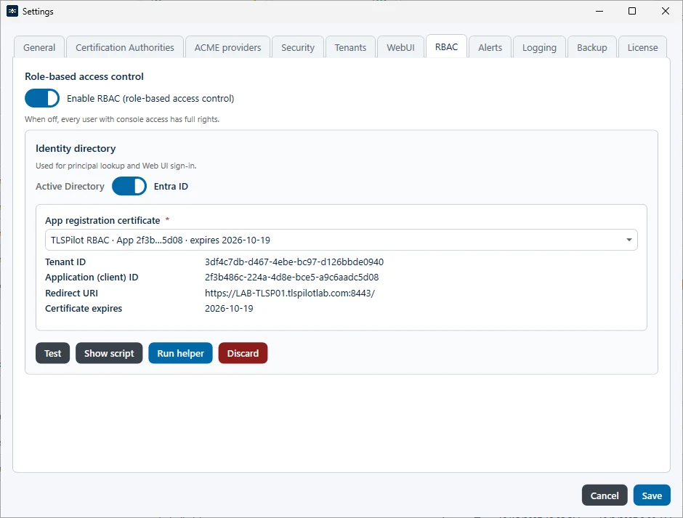The image size is (683, 518).
Task: Click the Certificate expires value 2026-10-19
Action: [229, 309]
